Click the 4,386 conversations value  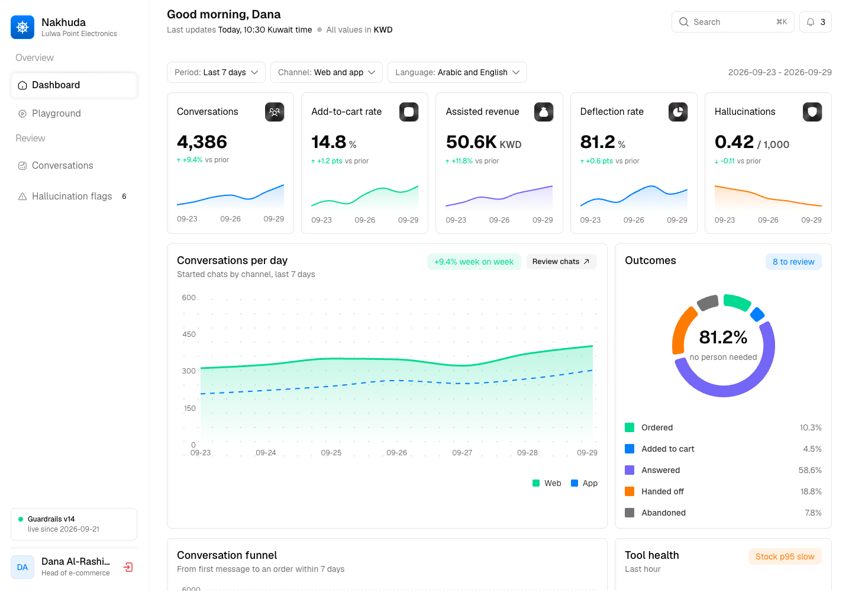click(x=202, y=142)
